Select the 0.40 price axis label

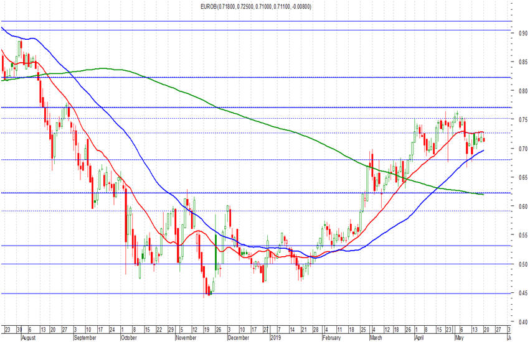click(x=523, y=321)
